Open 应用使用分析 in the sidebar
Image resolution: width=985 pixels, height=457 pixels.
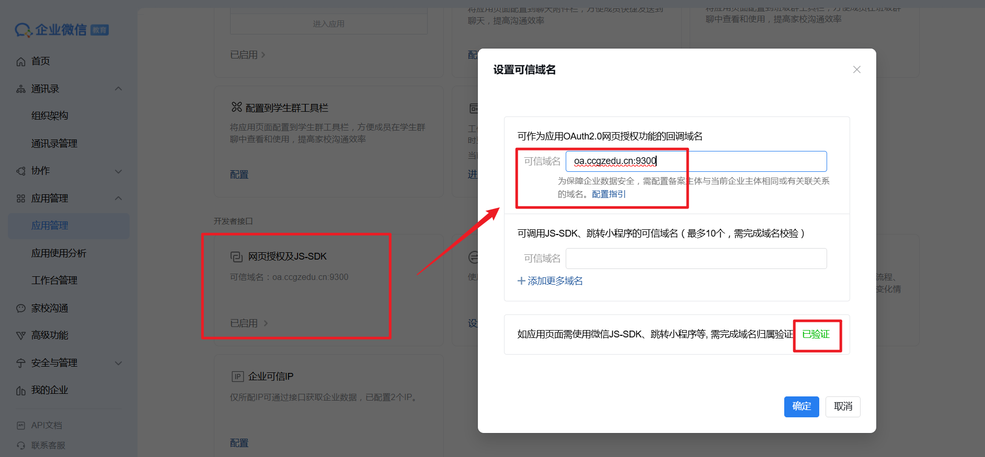coord(59,253)
